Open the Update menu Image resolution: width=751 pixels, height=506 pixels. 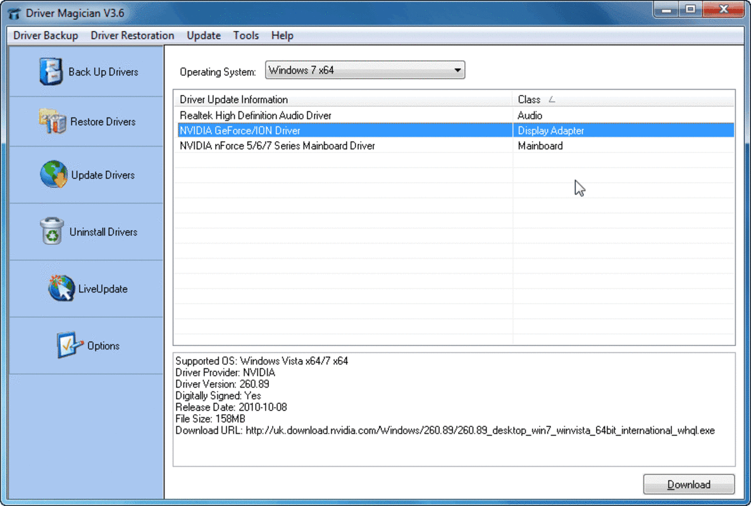coord(203,35)
